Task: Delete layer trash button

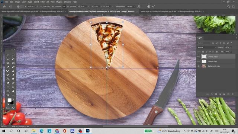Action: (232, 94)
